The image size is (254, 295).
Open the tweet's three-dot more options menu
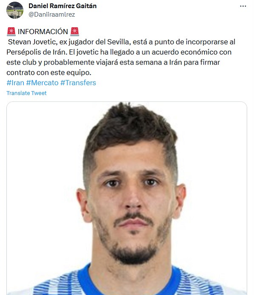243,6
